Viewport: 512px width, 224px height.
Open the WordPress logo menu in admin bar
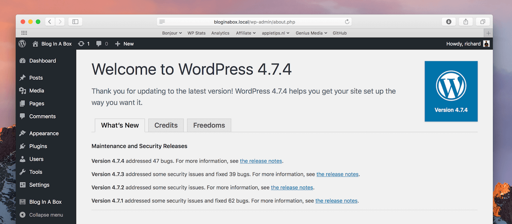pos(22,44)
